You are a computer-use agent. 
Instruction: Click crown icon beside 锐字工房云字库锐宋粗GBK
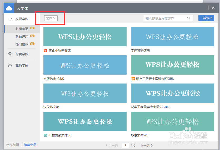(133, 79)
